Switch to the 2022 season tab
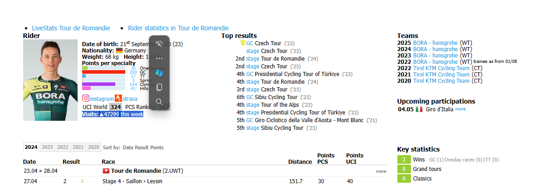Viewport: 533px width, 185px height. (63, 147)
